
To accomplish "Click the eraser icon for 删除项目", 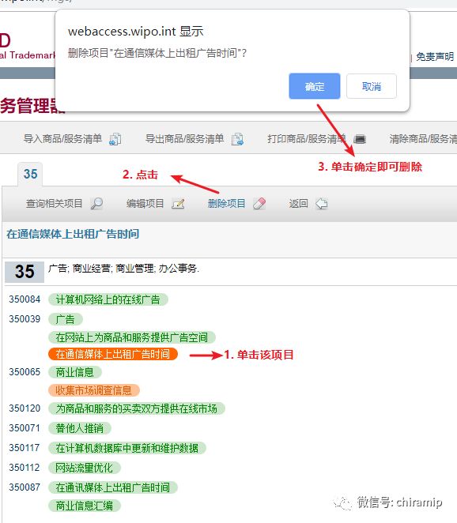I will 259,204.
